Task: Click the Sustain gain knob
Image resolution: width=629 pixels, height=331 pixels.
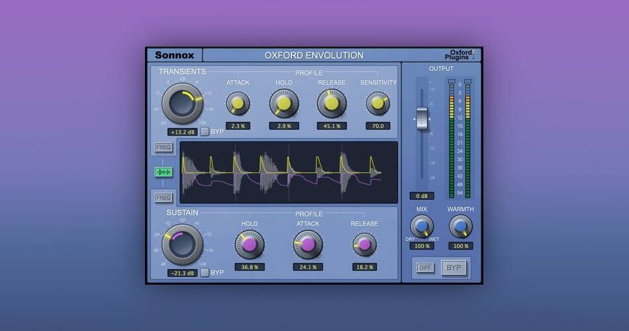Action: (183, 245)
